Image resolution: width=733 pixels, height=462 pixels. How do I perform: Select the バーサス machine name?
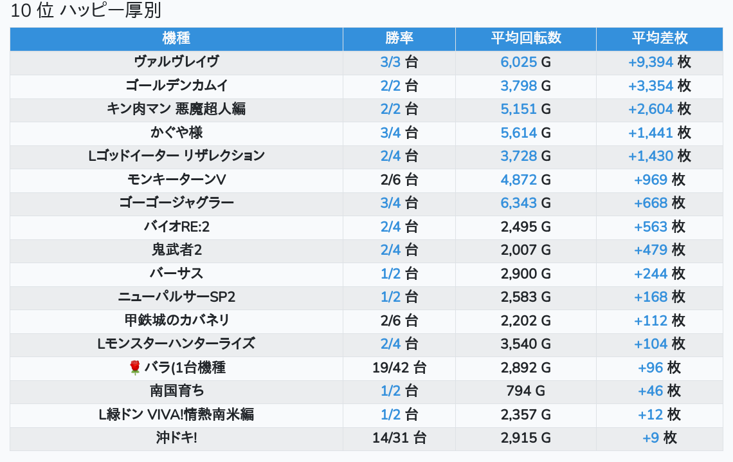click(x=176, y=273)
